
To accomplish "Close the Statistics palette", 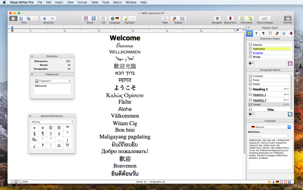I will (32, 56).
